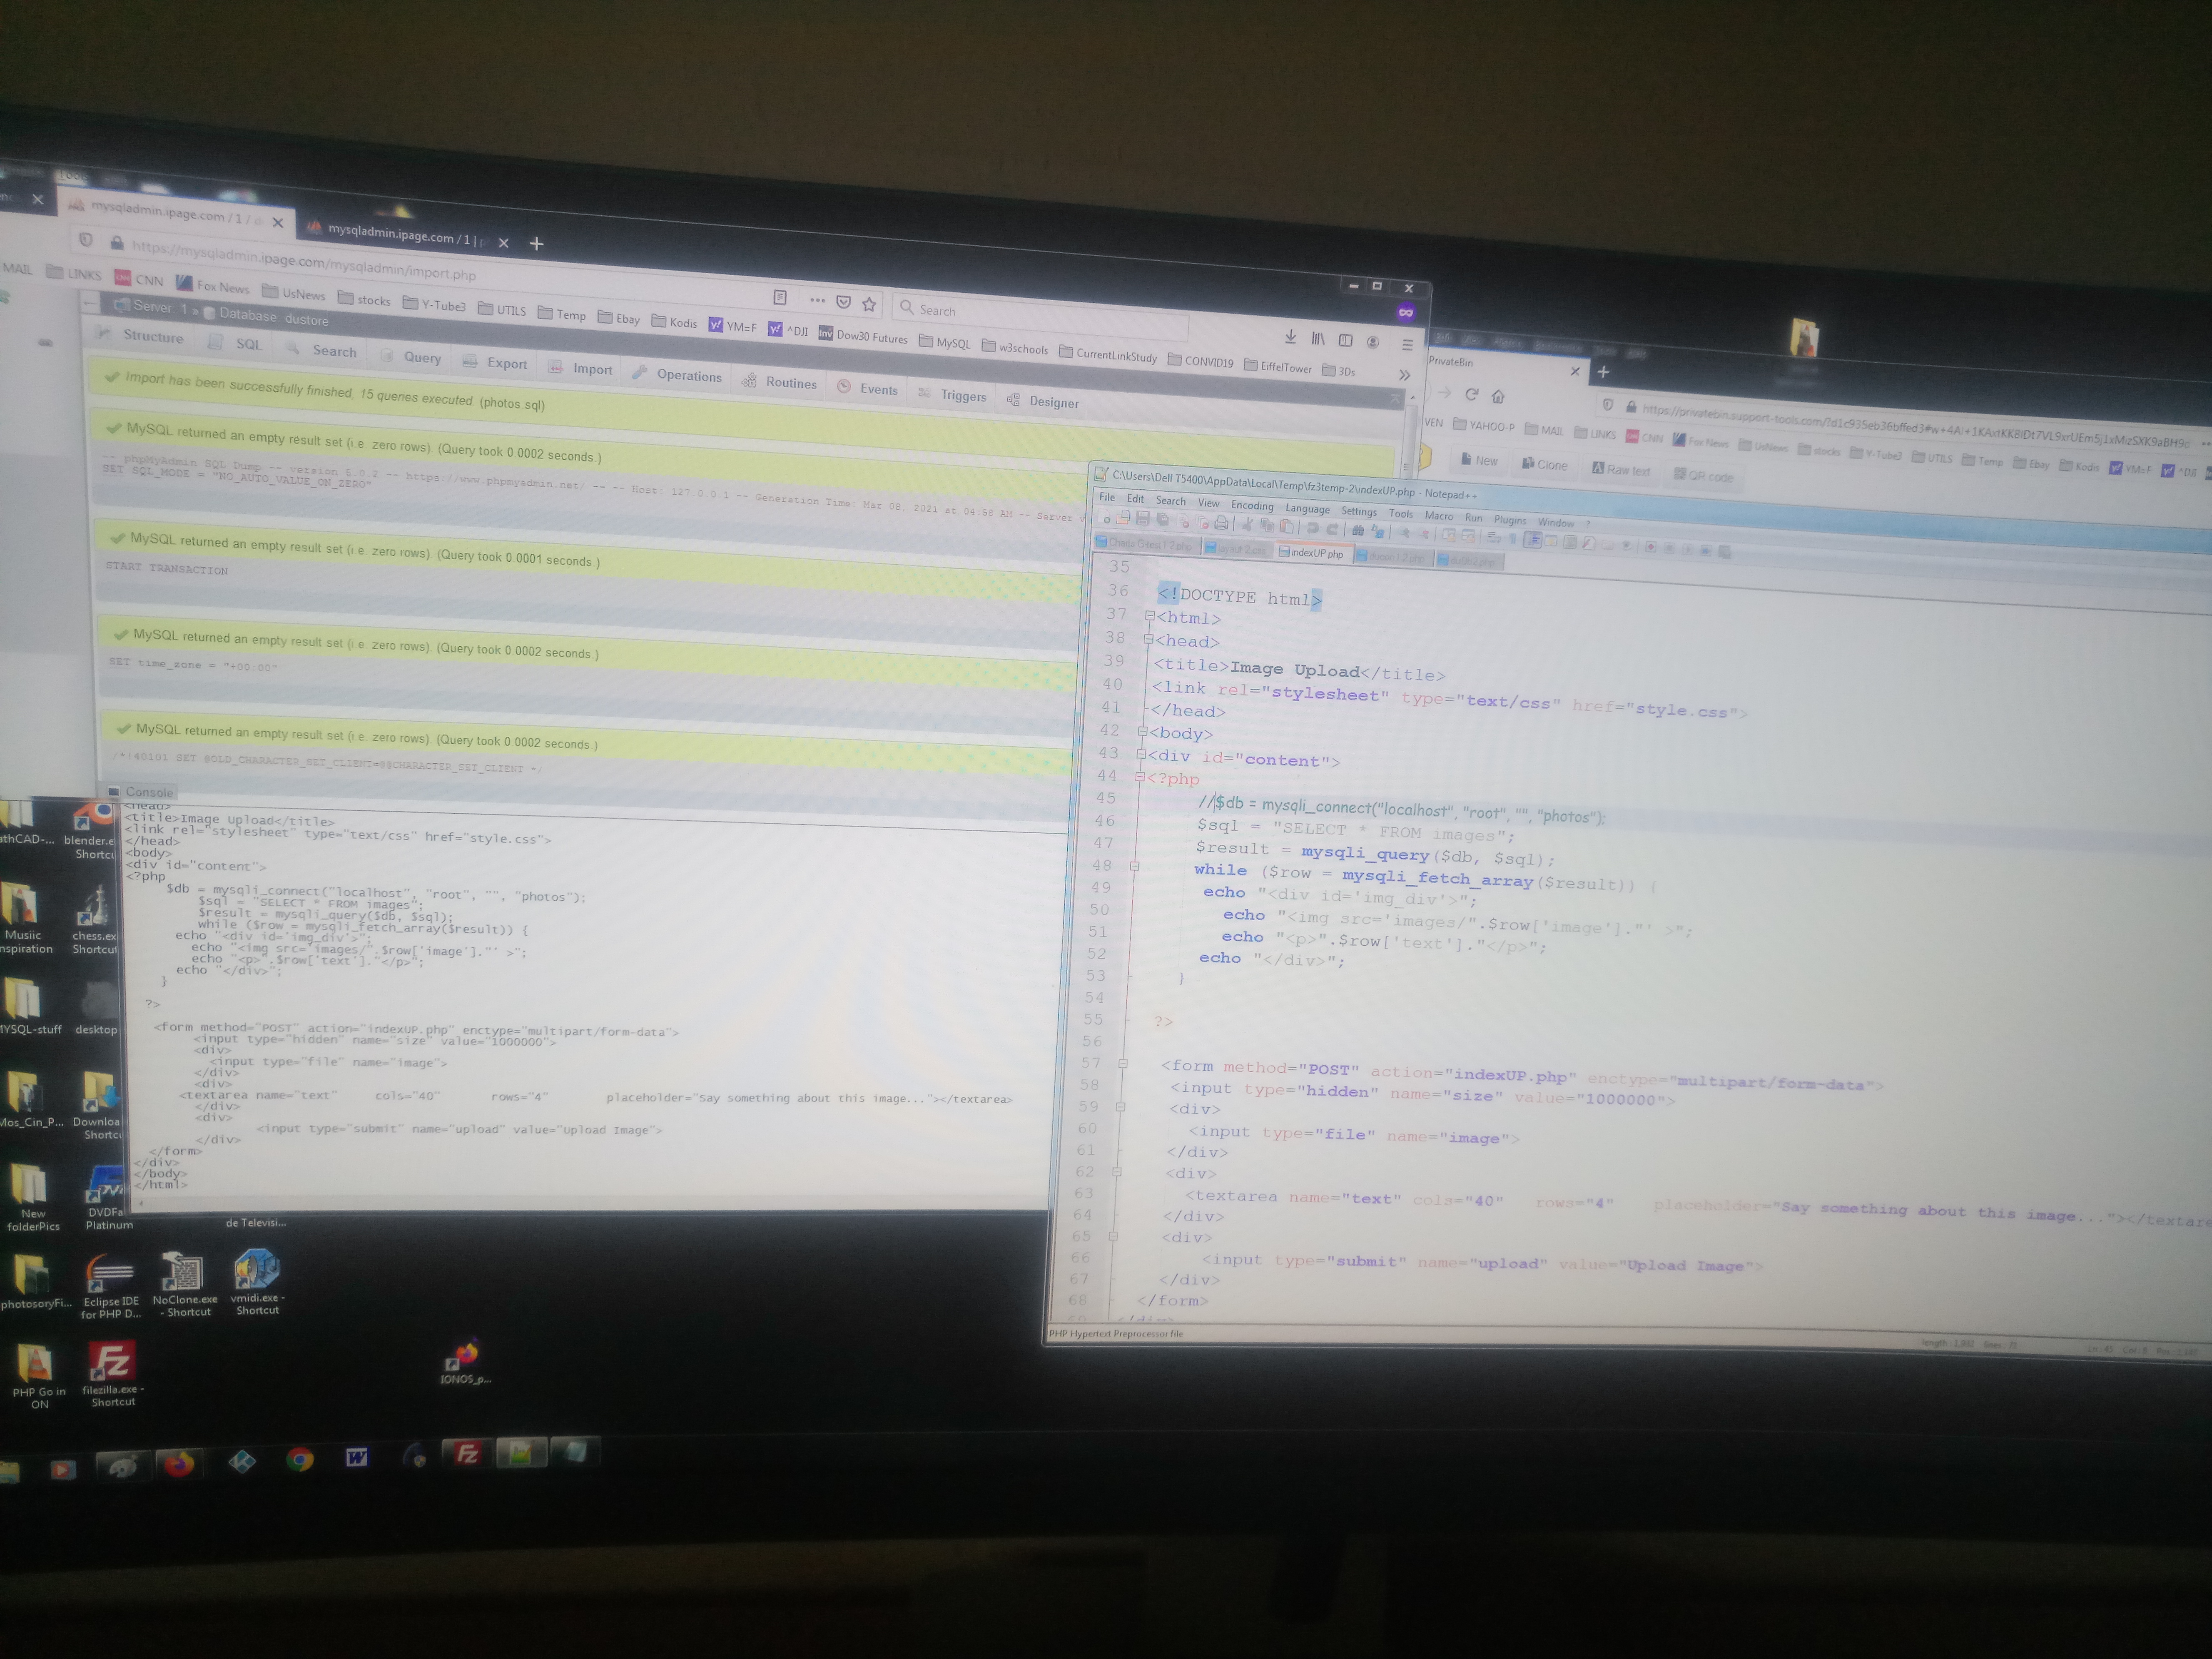Open the Plugins menu in Notepad++

coord(1510,520)
